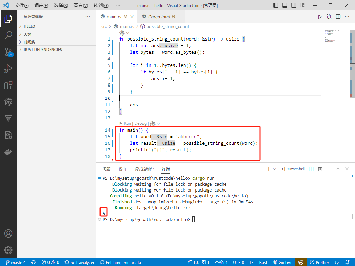
Task: Change end of line sequence LF
Action: tap(252, 263)
